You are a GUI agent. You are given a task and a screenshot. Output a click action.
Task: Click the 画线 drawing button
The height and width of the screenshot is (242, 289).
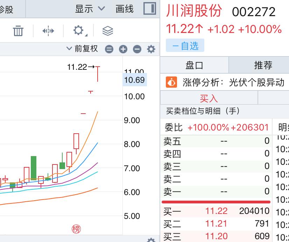[x=125, y=9]
